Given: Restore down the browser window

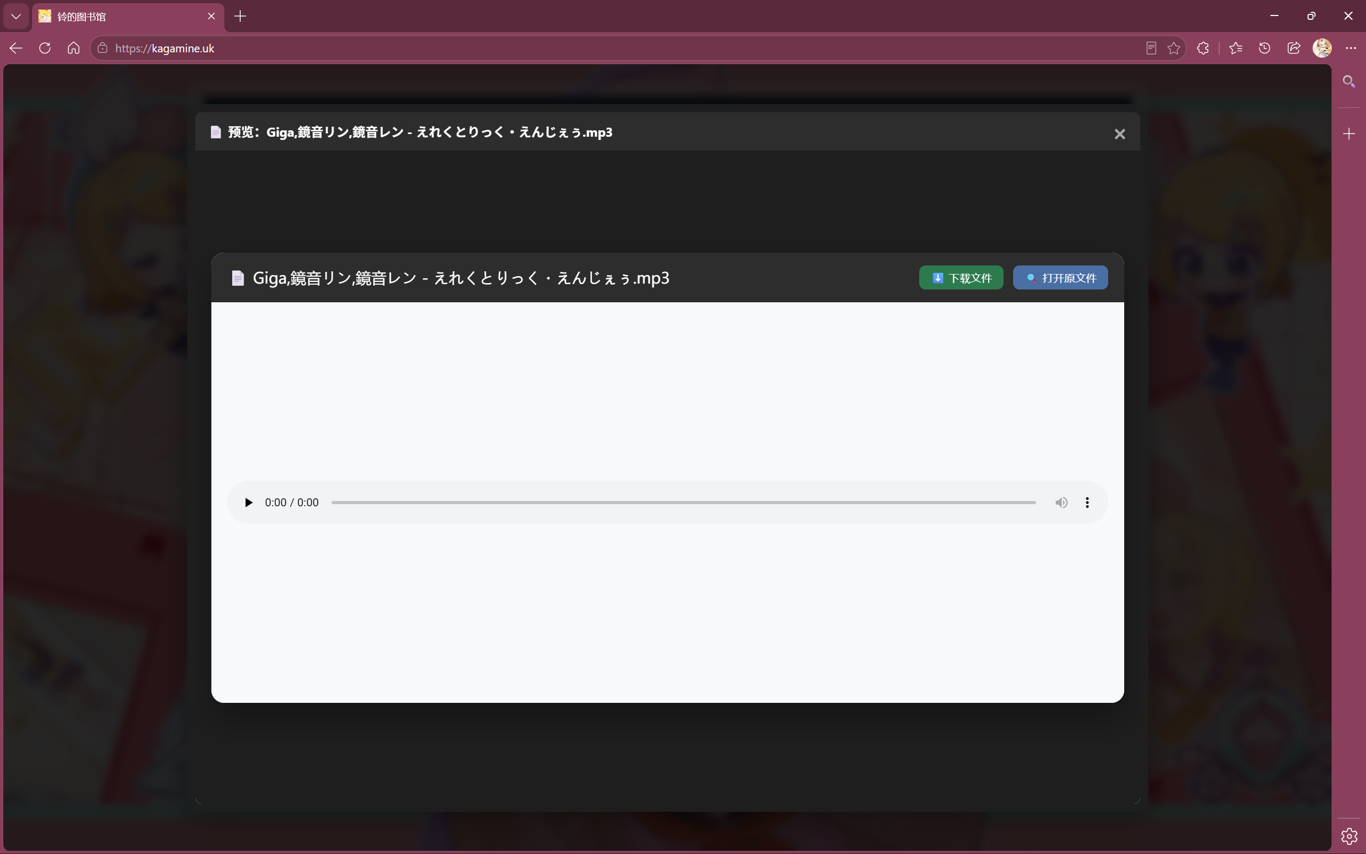Looking at the screenshot, I should 1311,16.
